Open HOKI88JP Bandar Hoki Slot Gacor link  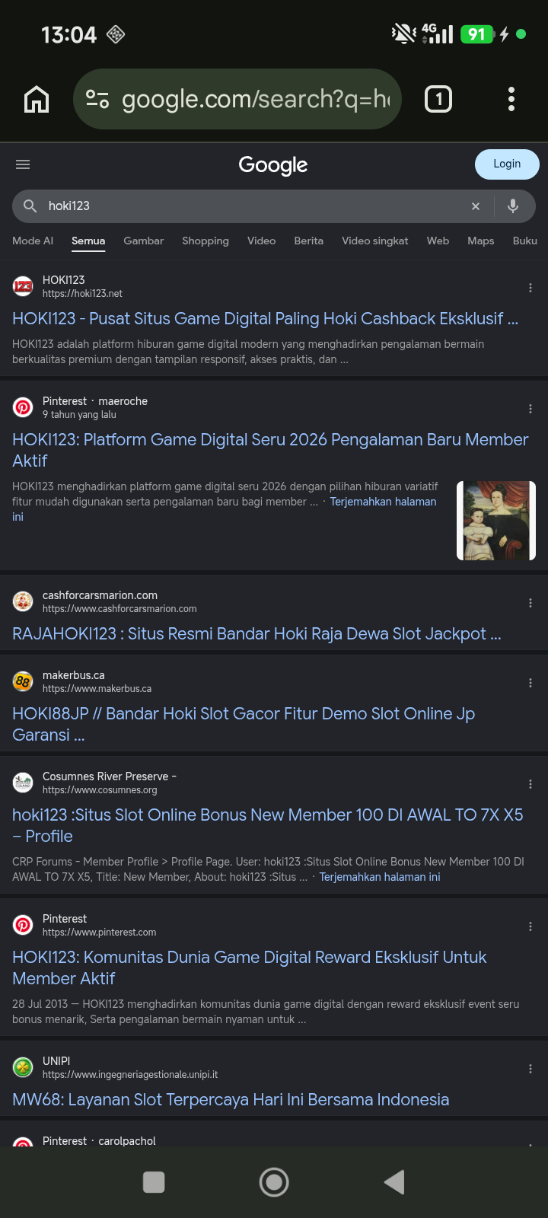point(244,724)
